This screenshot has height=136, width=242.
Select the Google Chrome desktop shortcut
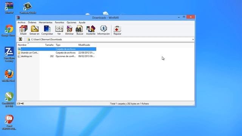[8, 31]
